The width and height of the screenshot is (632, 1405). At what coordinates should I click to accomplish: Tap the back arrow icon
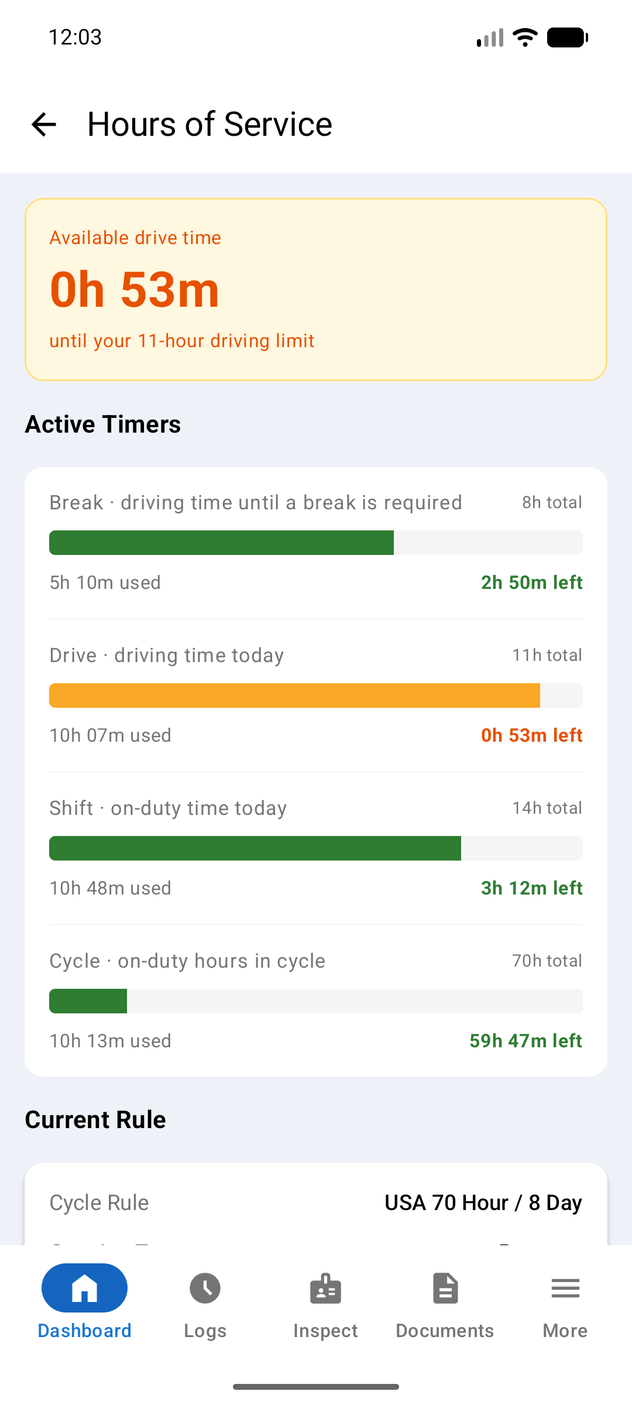[x=44, y=125]
